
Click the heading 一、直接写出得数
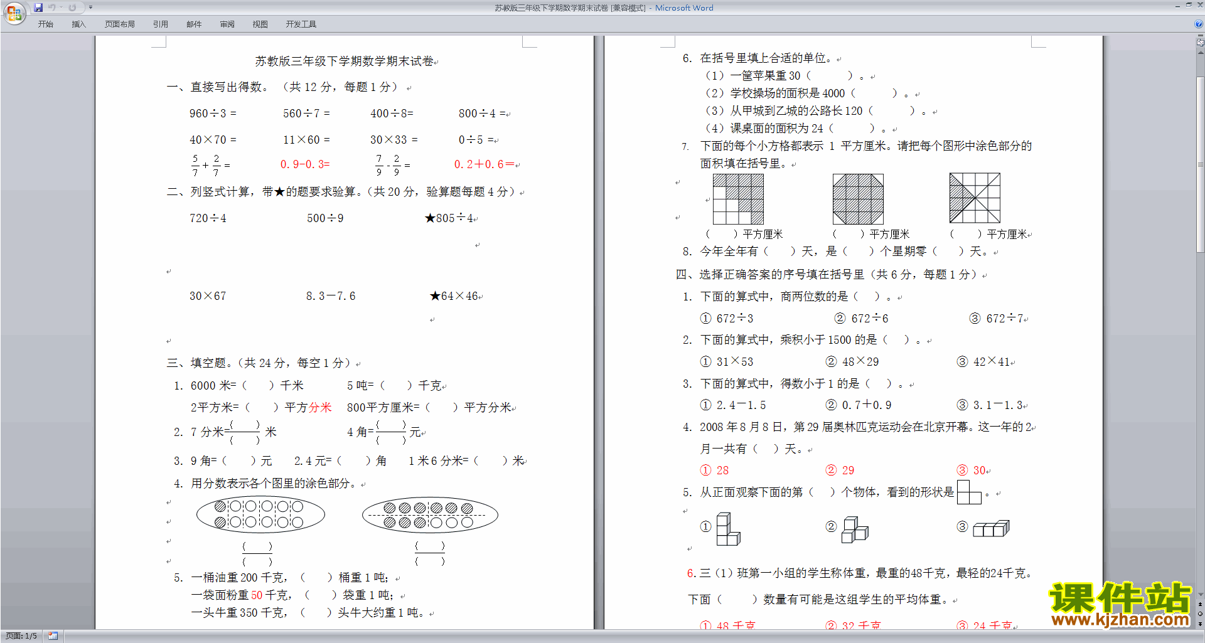tap(217, 87)
